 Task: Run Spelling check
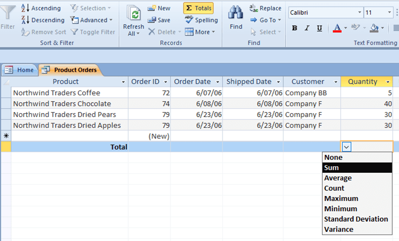[201, 20]
